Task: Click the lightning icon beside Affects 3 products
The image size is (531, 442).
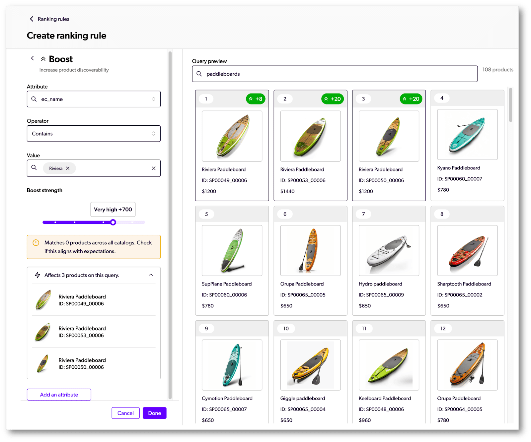Action: (38, 275)
